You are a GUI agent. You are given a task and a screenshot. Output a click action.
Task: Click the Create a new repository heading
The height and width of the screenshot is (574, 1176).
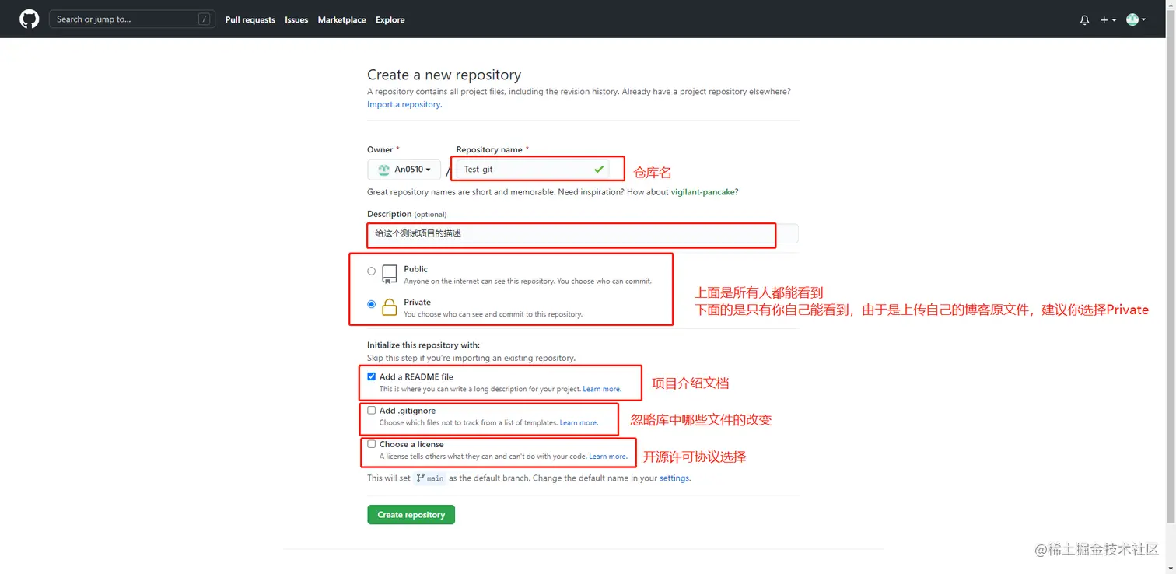pos(444,75)
